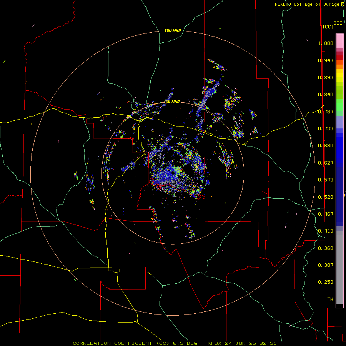Select the 0.307 legend value
346x346 pixels.
click(x=326, y=265)
